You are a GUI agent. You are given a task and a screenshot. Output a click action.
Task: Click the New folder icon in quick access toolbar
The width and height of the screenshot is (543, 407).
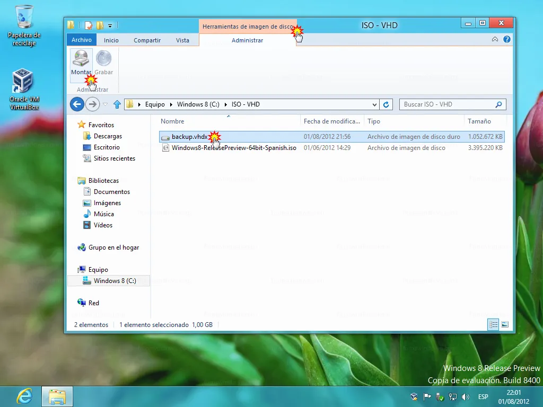coord(100,25)
